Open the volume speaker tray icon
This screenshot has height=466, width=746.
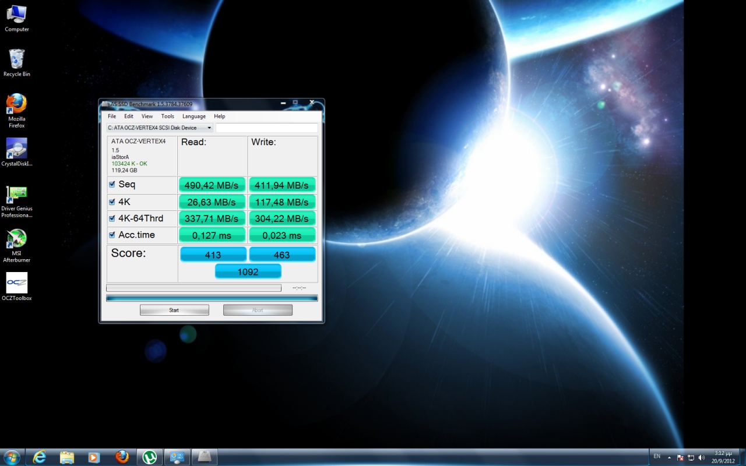(x=701, y=457)
